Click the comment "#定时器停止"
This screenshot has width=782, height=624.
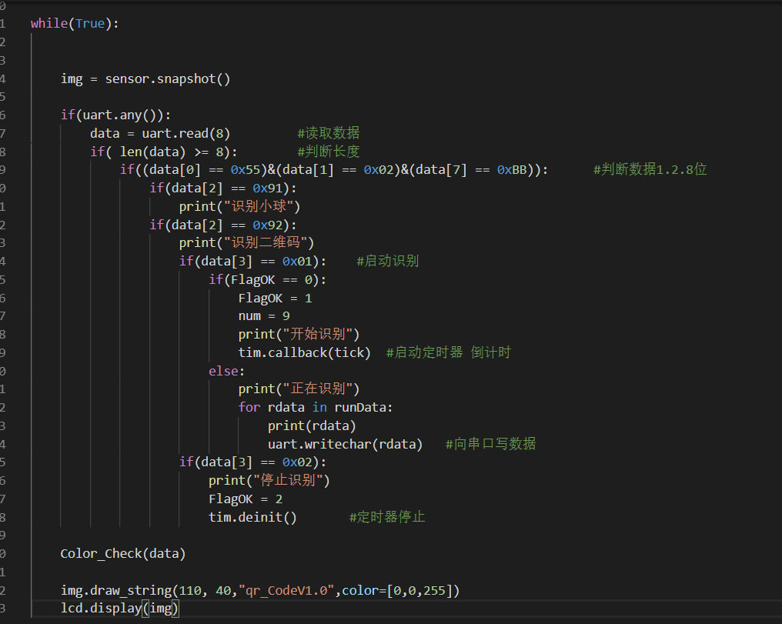pos(387,517)
